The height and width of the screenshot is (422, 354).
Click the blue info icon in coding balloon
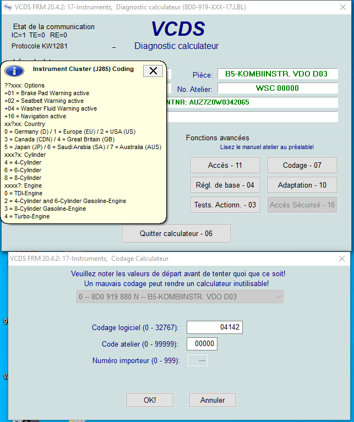pyautogui.click(x=14, y=71)
